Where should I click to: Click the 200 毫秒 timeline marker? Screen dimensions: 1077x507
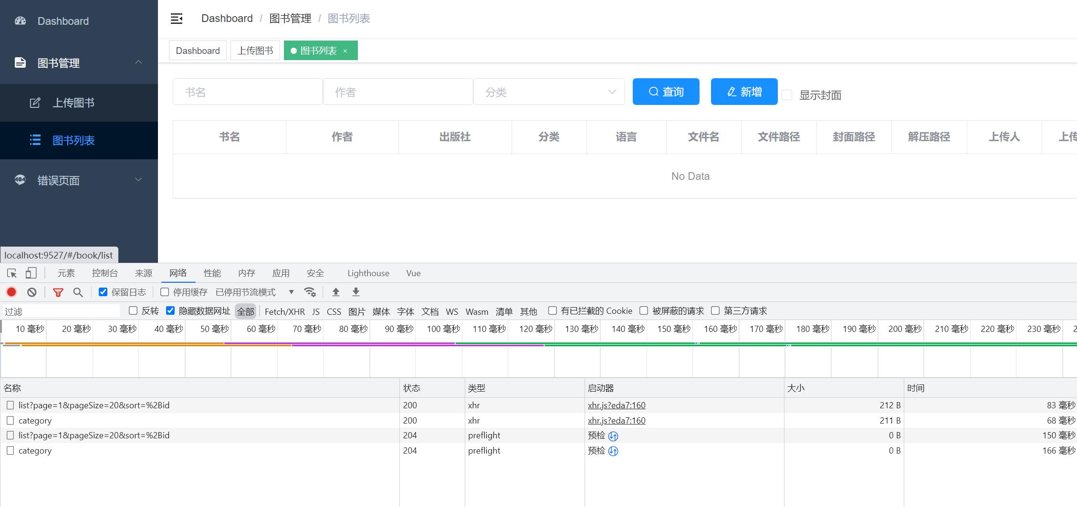pyautogui.click(x=905, y=329)
